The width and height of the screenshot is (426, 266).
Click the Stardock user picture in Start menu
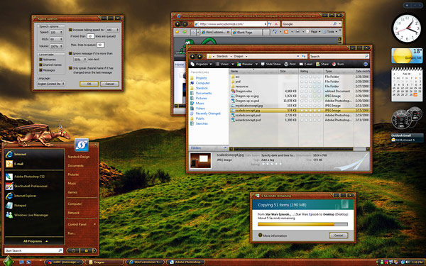click(x=82, y=145)
